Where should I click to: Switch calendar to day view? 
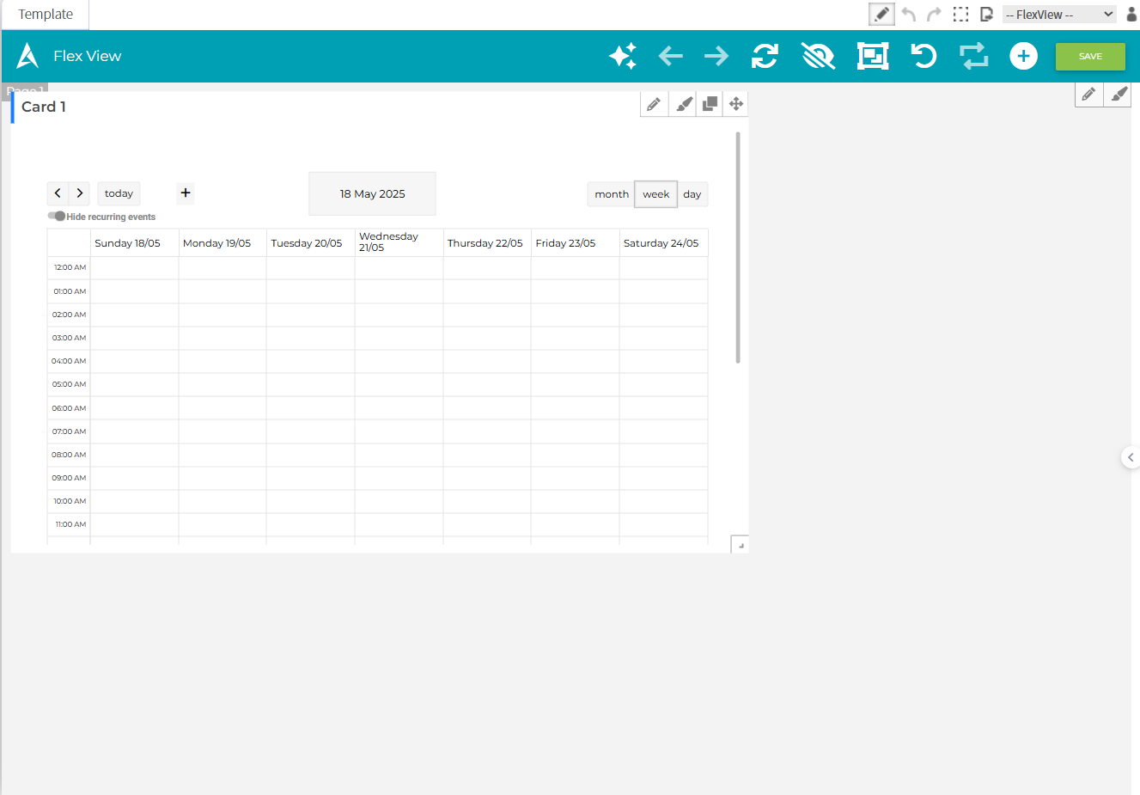coord(692,194)
